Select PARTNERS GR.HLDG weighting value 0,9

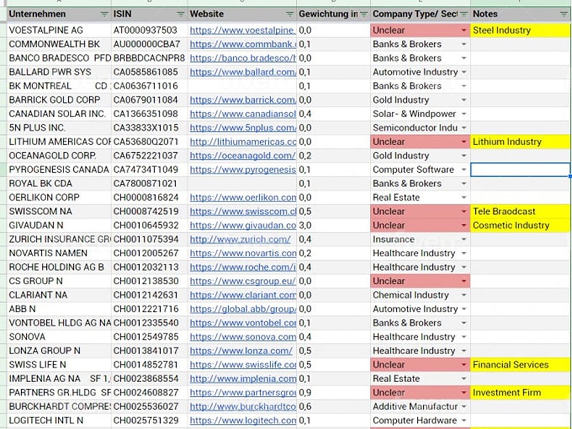(334, 392)
